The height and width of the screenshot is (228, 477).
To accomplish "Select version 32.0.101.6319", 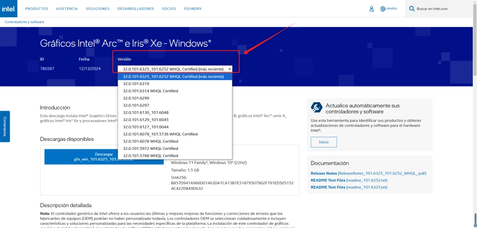I will click(x=175, y=84).
